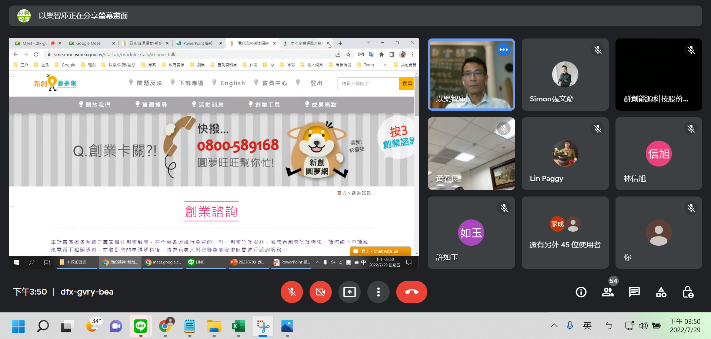
Task: Open the Meet activities icon
Action: tap(661, 292)
